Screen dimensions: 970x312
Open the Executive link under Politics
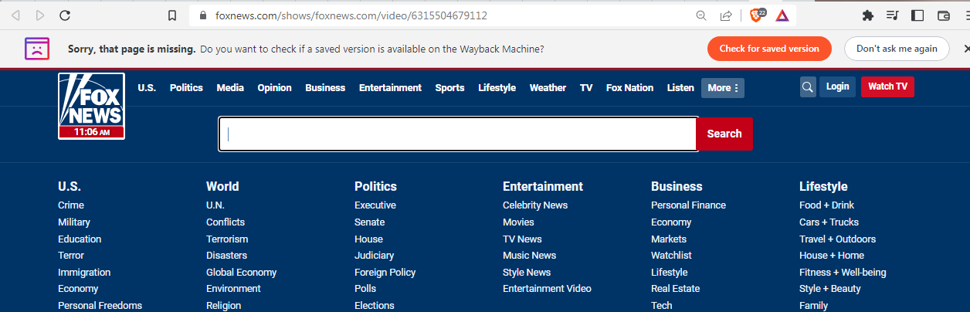[375, 205]
